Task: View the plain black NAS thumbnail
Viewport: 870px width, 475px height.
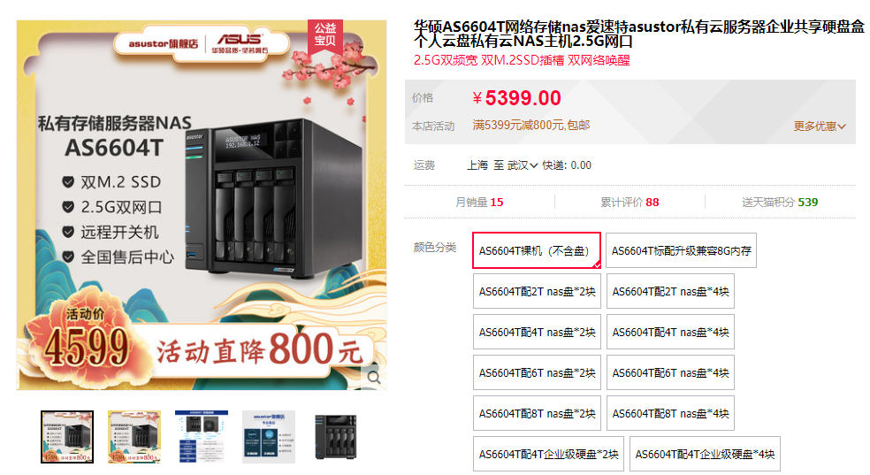Action: [336, 437]
